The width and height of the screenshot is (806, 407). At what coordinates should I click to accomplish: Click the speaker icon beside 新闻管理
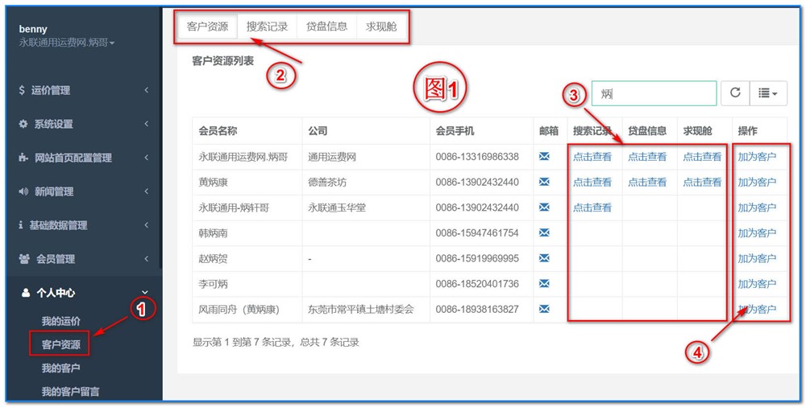pos(23,191)
